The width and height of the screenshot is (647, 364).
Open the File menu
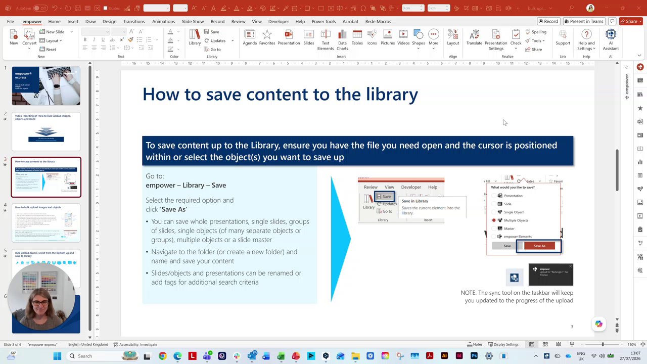[x=10, y=21]
